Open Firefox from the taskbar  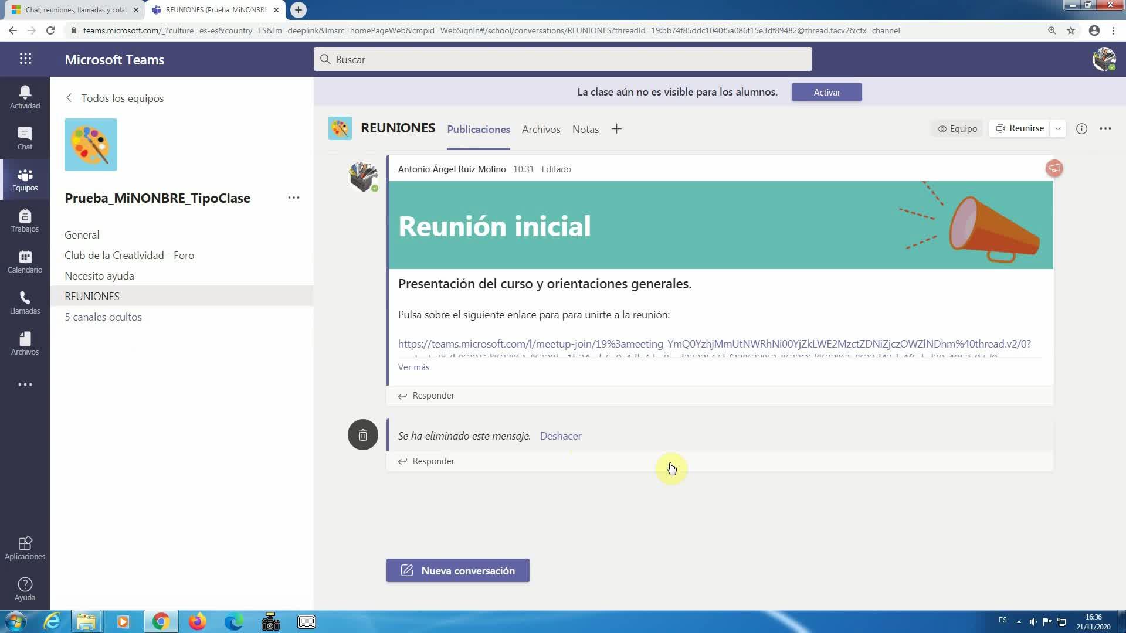point(197,621)
